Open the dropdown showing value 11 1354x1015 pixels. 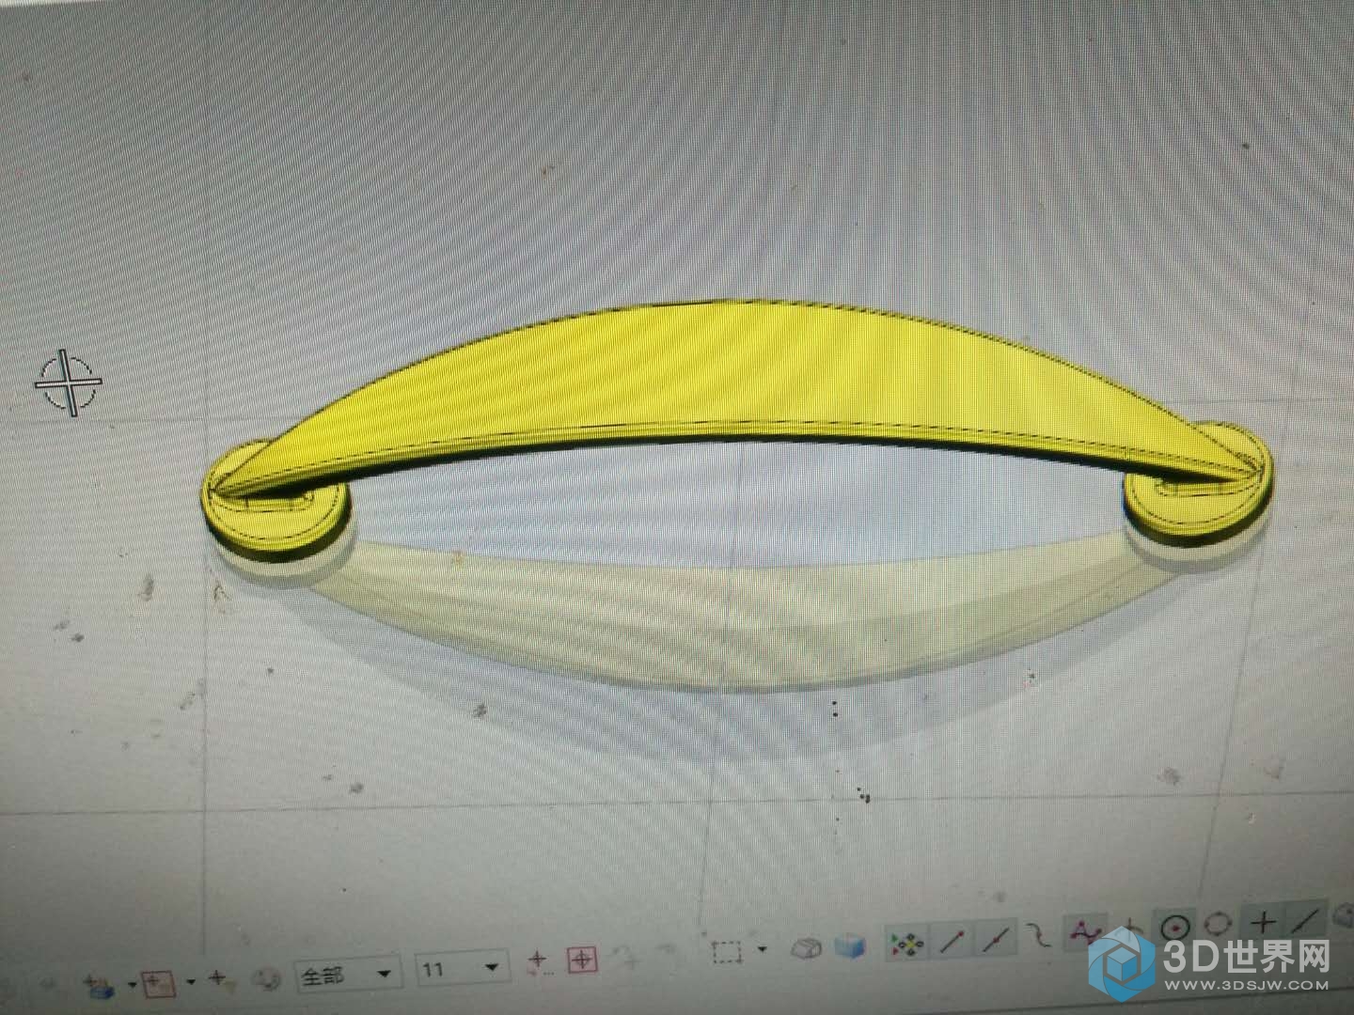click(x=462, y=968)
